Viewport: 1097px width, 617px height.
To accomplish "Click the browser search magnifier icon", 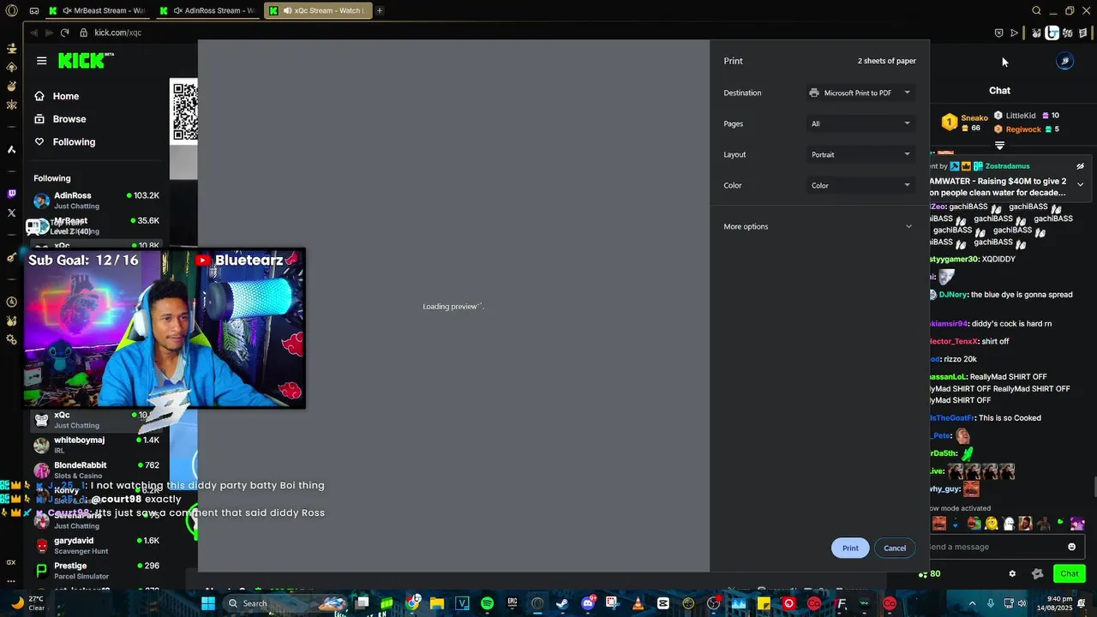I will coord(1036,10).
